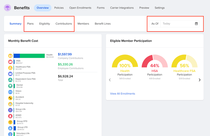
Task: Open the Settings page
Action: (160, 8)
